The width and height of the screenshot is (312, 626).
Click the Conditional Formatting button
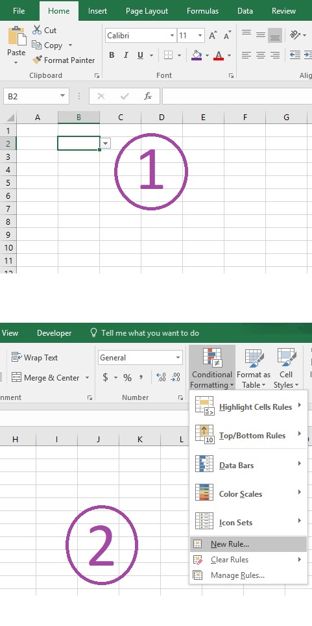click(x=212, y=368)
